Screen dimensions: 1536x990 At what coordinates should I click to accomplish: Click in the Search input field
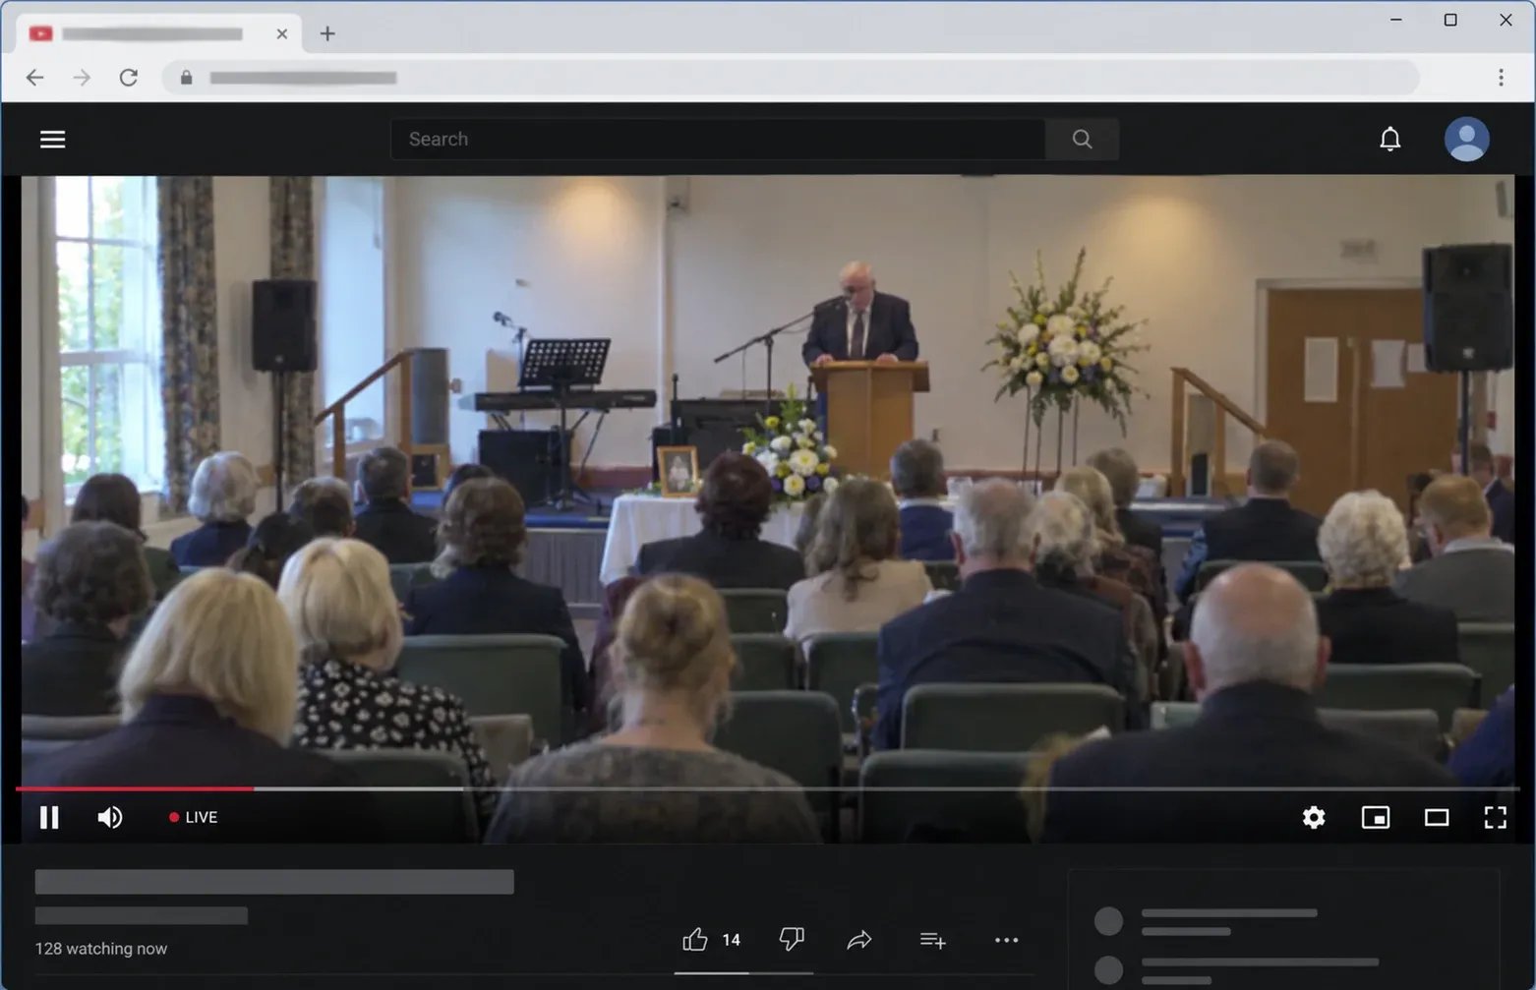tap(718, 140)
